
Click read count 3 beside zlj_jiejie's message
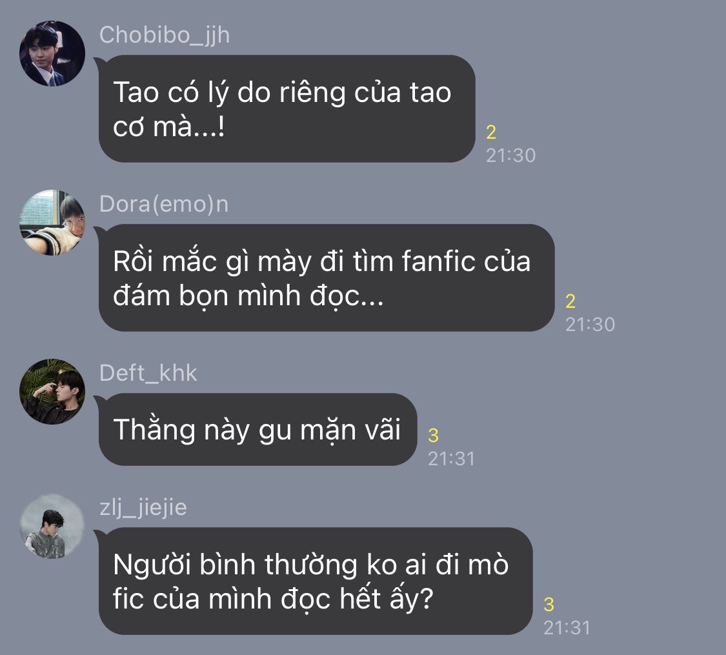click(549, 605)
